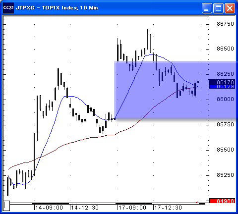Click the 17-09:00 time axis label
Screen dimensions: 238x214
pyautogui.click(x=132, y=208)
